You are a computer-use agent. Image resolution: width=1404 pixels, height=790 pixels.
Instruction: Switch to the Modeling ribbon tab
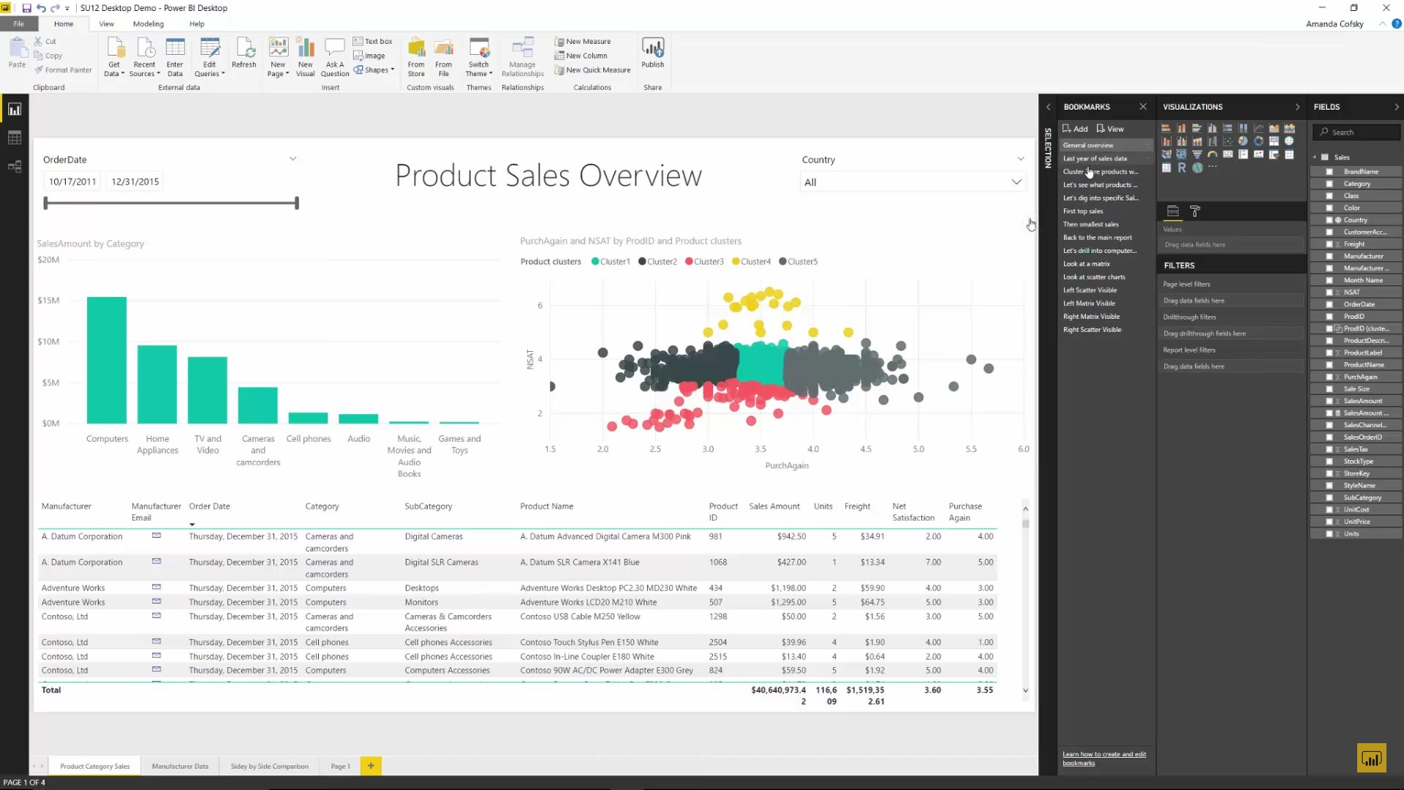148,23
